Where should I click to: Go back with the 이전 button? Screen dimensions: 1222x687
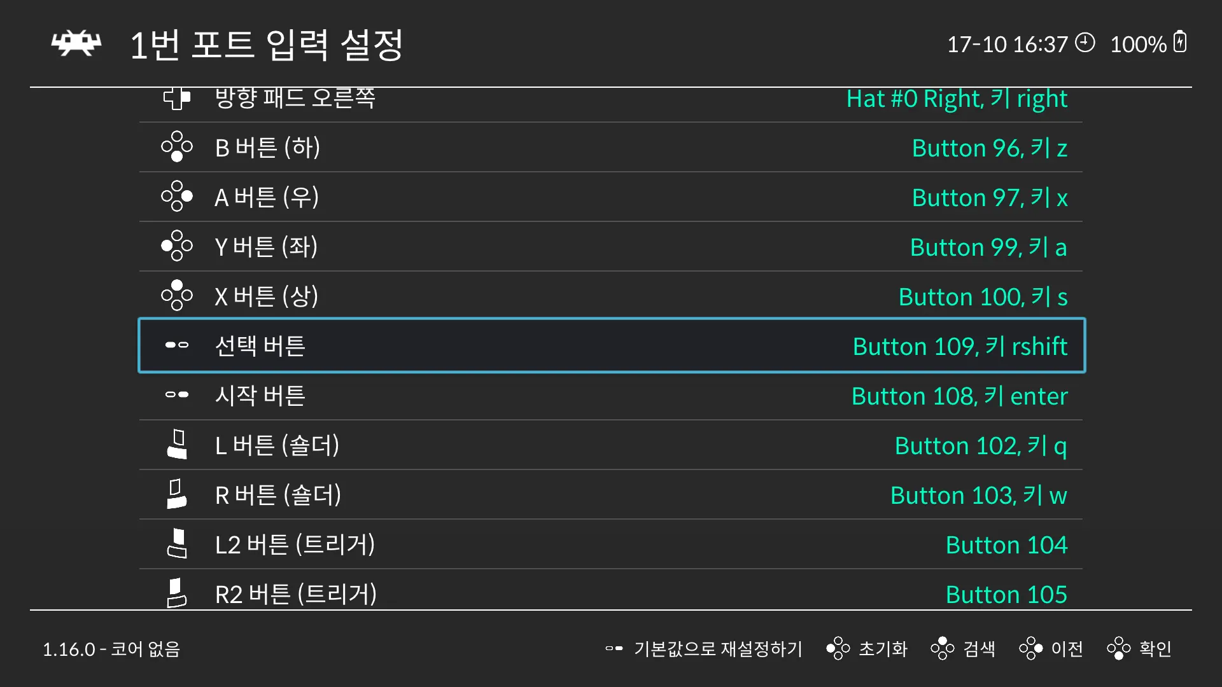pyautogui.click(x=1051, y=649)
